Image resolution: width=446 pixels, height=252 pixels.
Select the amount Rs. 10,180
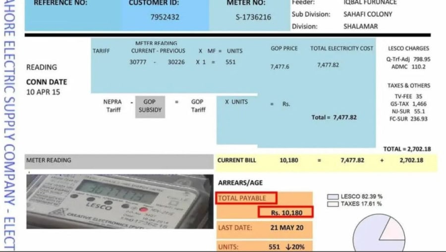(x=286, y=213)
